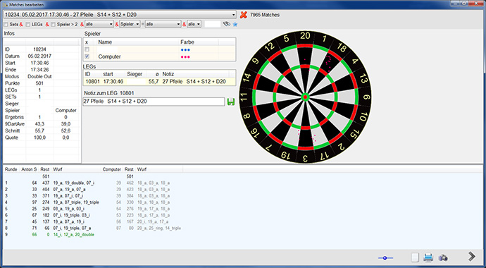Save the LEG note with green disk icon
The width and height of the screenshot is (486, 268).
point(230,102)
